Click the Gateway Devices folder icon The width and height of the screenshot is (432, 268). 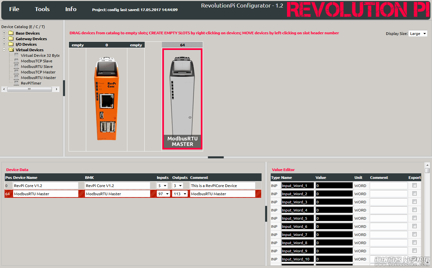[11, 39]
